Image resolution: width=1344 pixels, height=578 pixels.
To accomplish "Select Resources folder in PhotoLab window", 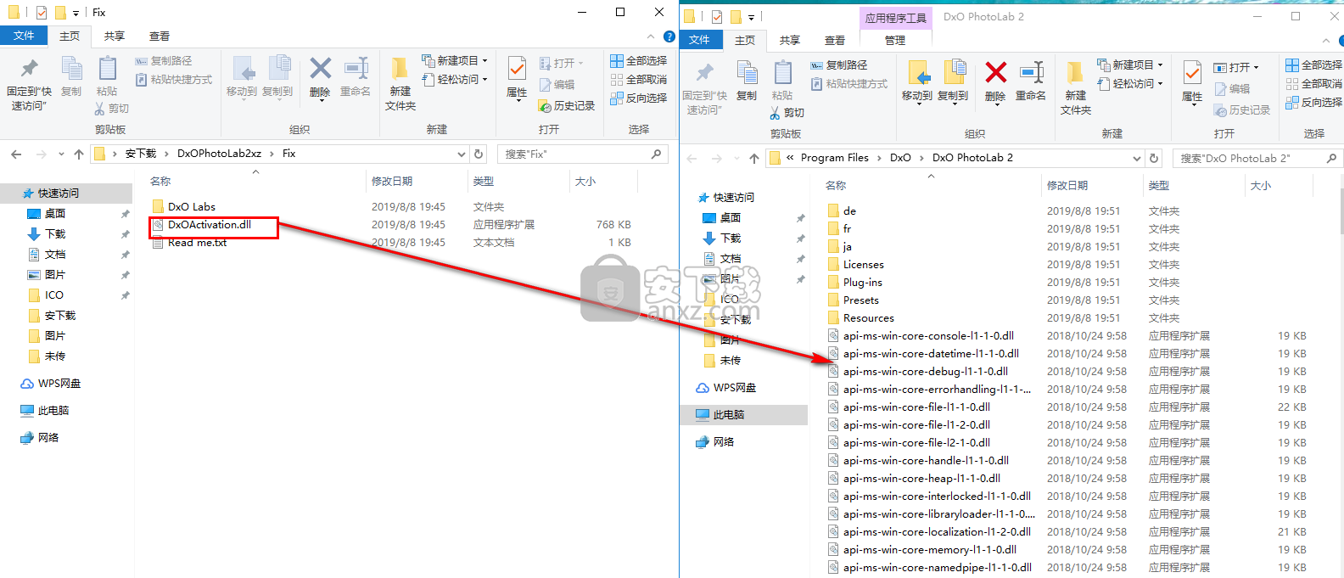I will 869,318.
